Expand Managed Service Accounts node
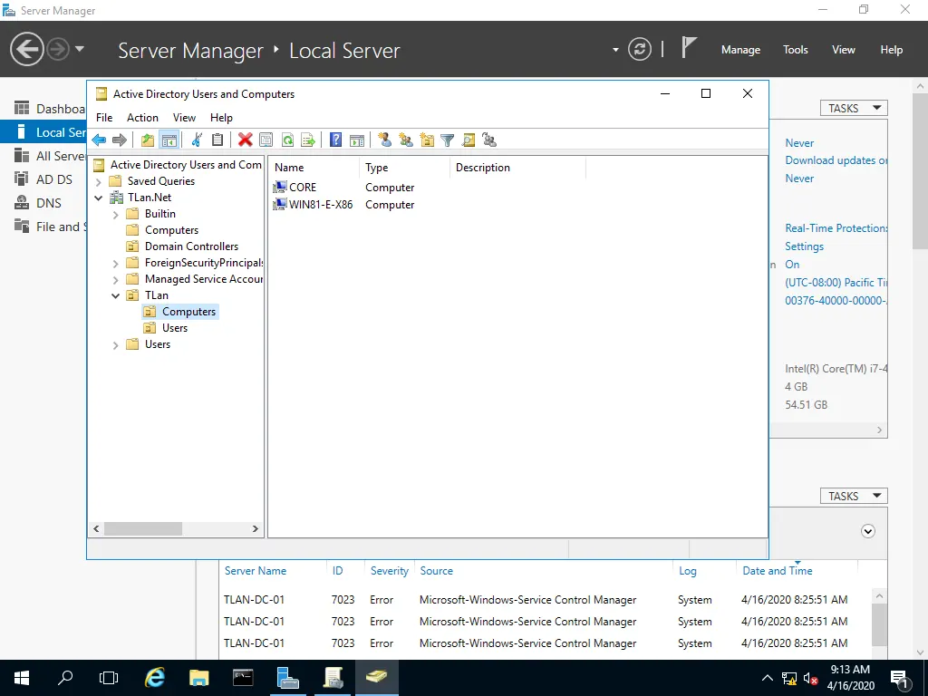The image size is (928, 696). 116,279
